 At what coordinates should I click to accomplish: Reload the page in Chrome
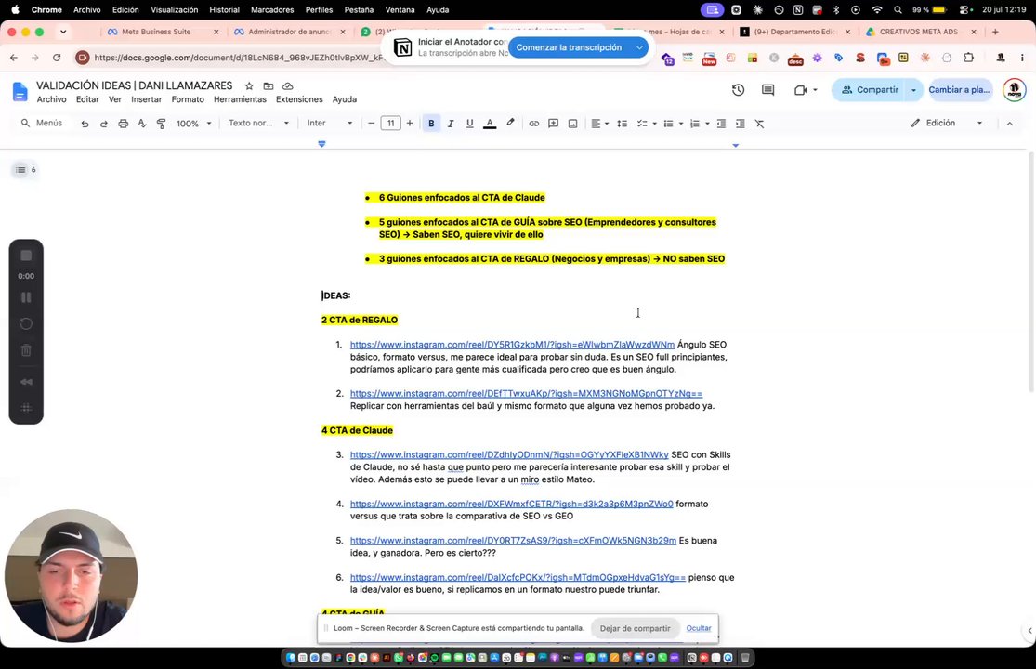pos(57,59)
